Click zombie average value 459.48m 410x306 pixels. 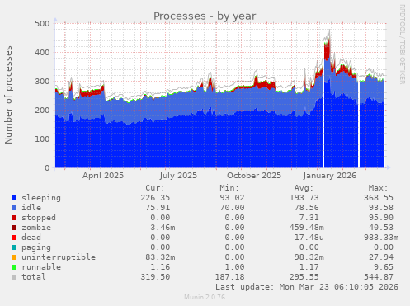(306, 228)
